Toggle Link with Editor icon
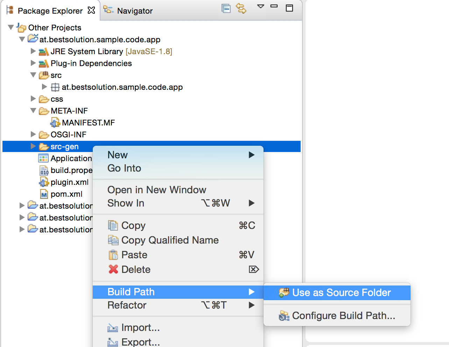 pyautogui.click(x=241, y=8)
